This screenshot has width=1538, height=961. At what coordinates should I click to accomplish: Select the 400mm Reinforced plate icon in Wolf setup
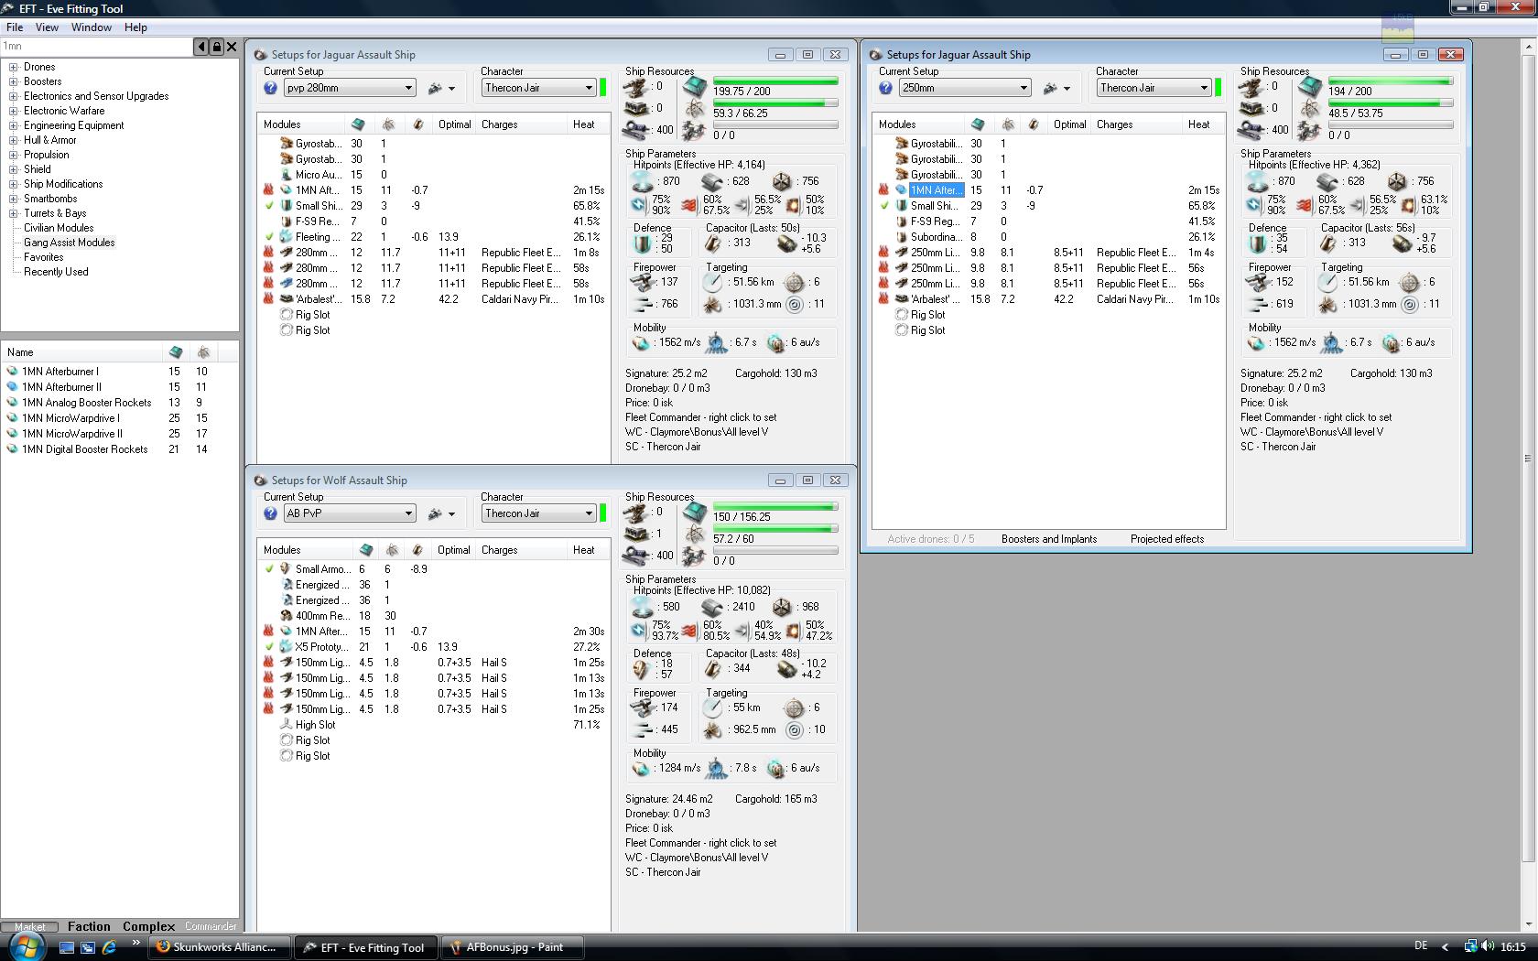[287, 616]
